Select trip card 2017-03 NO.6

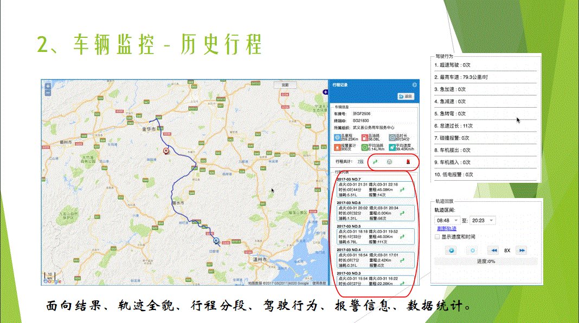tap(375, 213)
